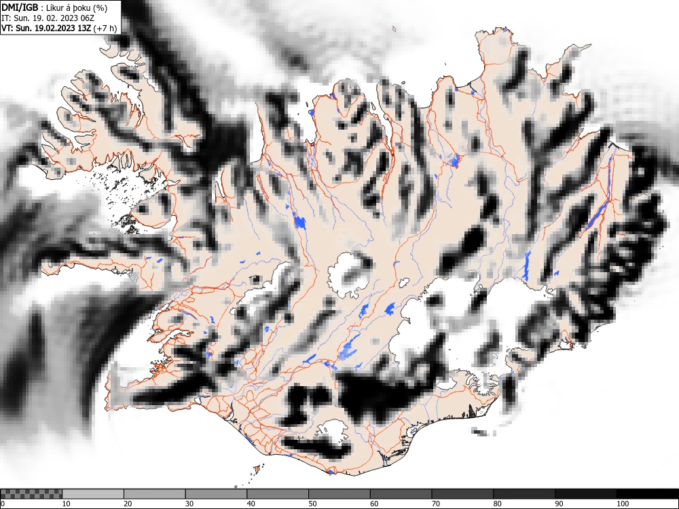
Task: Click the 90-100 black legend swatch
Action: coord(585,494)
